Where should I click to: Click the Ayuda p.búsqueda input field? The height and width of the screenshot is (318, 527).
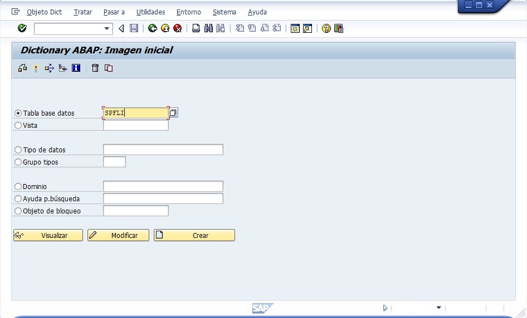(x=163, y=198)
